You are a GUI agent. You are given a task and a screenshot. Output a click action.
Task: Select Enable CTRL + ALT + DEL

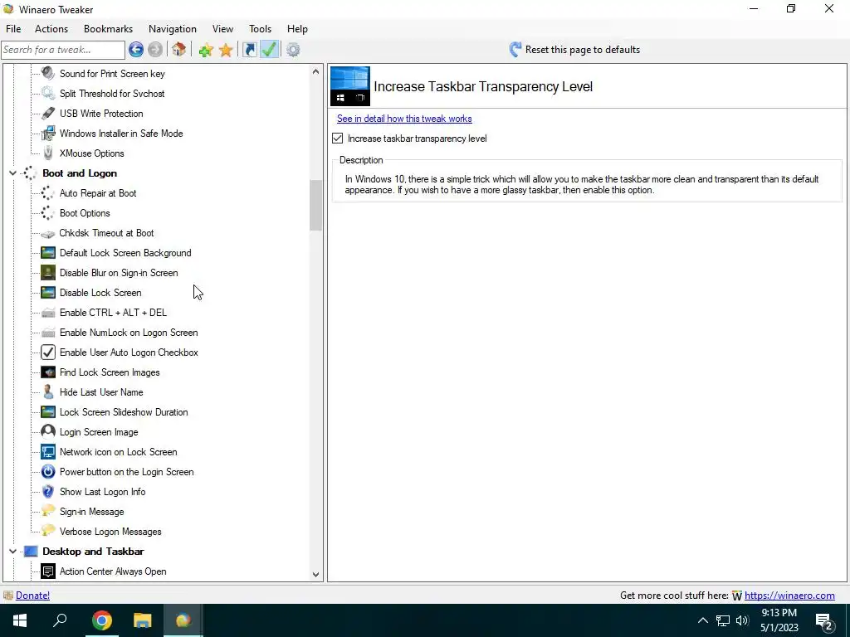113,313
